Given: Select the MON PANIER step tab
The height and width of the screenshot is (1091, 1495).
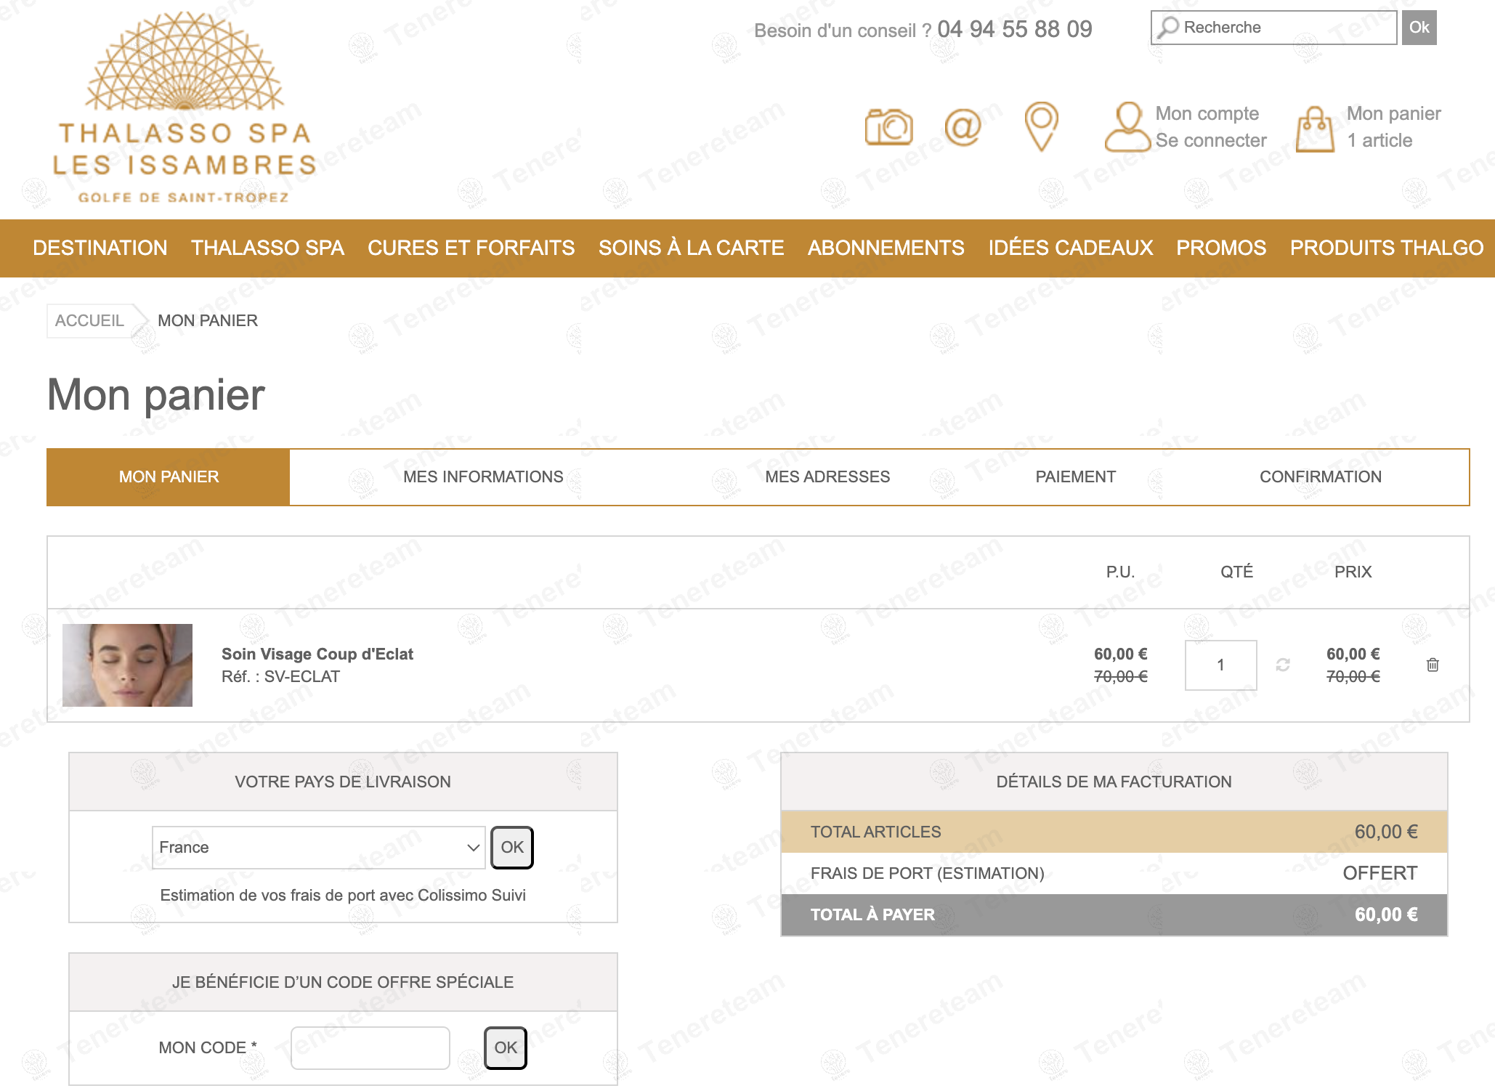Looking at the screenshot, I should (x=169, y=477).
